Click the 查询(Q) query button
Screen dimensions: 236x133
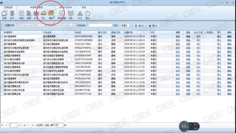pos(139,25)
